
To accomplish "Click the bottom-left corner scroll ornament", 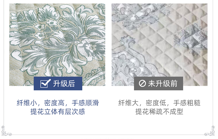I will pos(6,131).
